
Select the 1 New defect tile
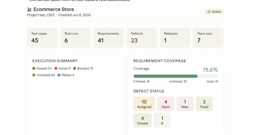[185, 104]
